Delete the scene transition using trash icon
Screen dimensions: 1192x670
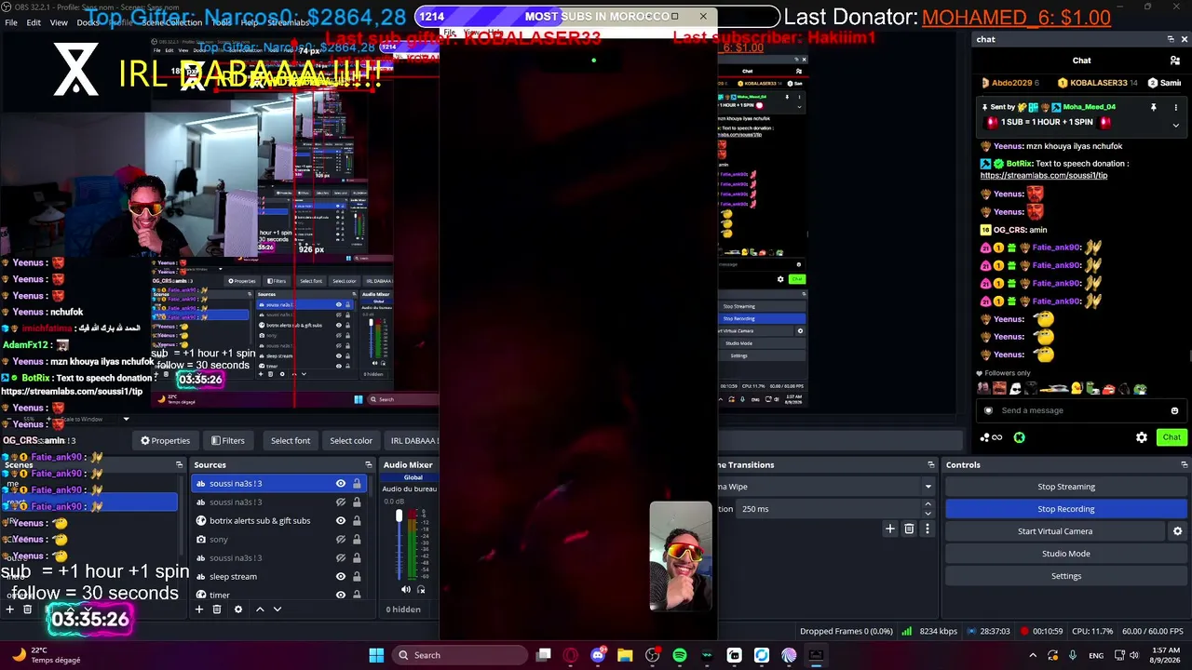tap(909, 529)
